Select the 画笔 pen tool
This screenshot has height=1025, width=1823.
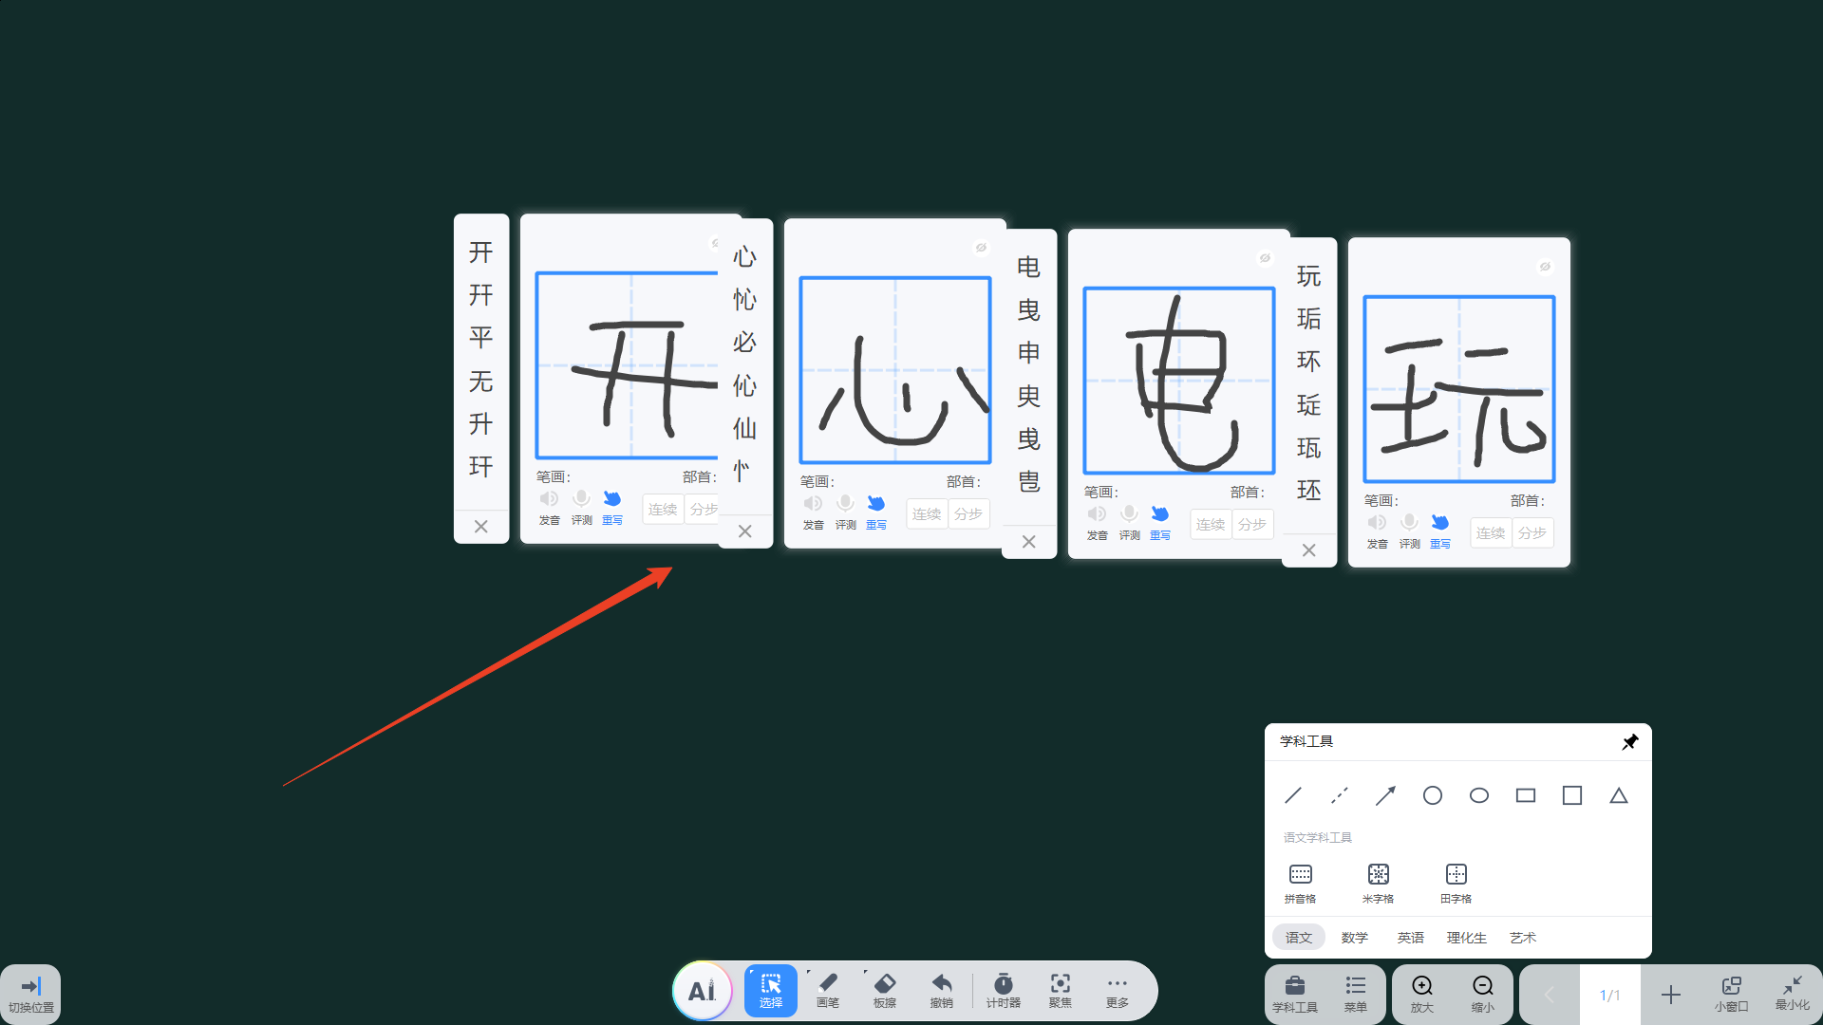click(x=827, y=990)
